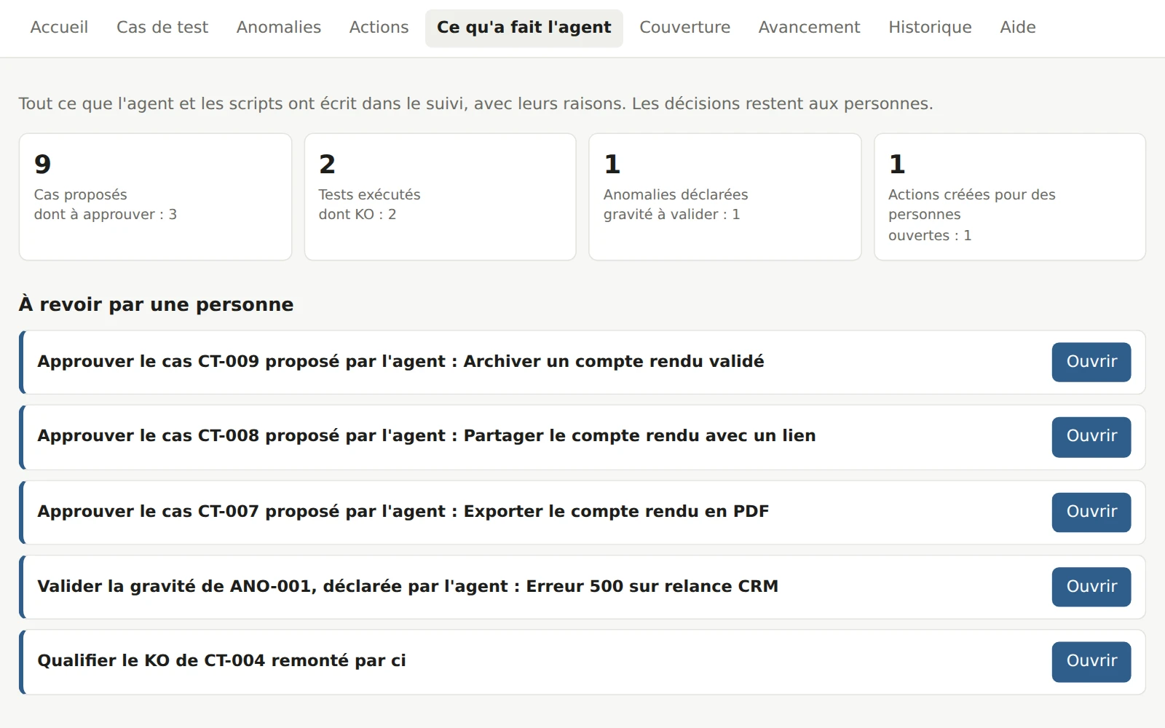Open the CT-009 Archiver un compte rendu item
Image resolution: width=1165 pixels, height=728 pixels.
1091,362
